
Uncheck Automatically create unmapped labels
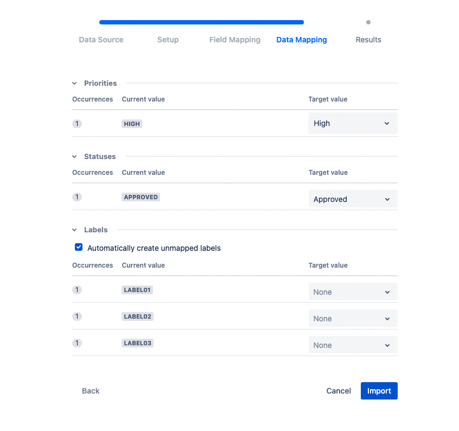(x=79, y=248)
